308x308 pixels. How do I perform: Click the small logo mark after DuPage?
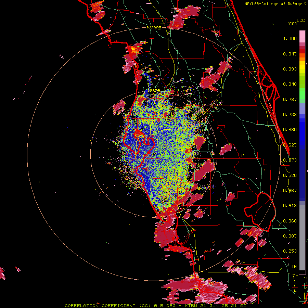[305, 4]
